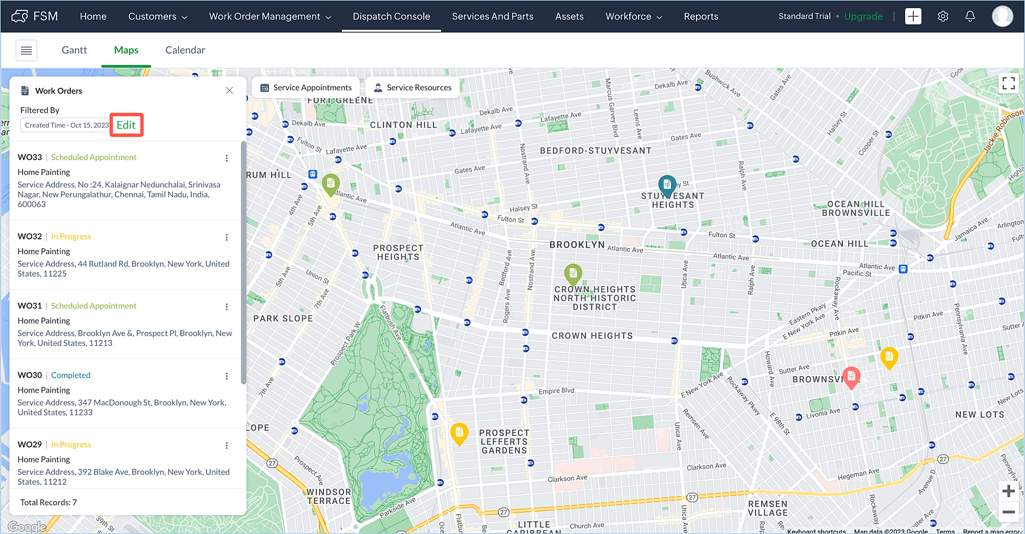The width and height of the screenshot is (1025, 534).
Task: Click the Work Orders document icon
Action: (x=25, y=91)
